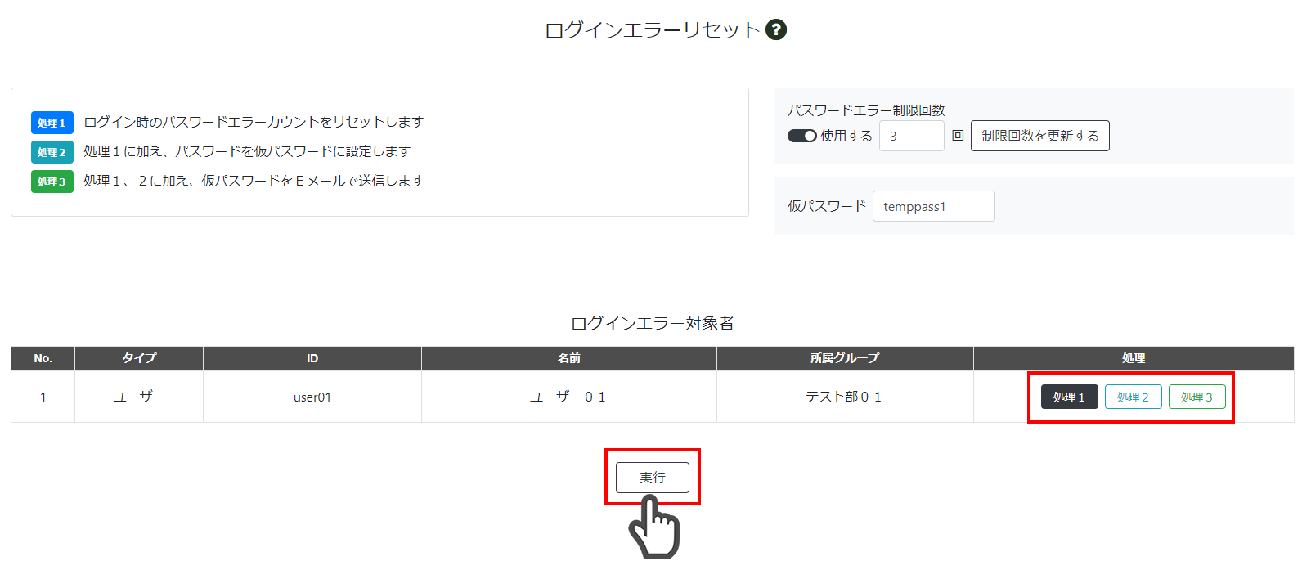The height and width of the screenshot is (570, 1302).
Task: Click the ID column header
Action: point(312,358)
